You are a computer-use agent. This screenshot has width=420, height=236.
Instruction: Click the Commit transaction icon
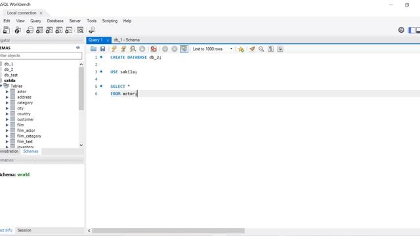(x=165, y=49)
